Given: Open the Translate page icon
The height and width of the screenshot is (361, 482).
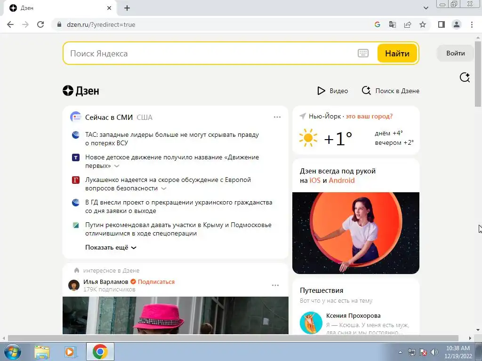Looking at the screenshot, I should coord(393,24).
